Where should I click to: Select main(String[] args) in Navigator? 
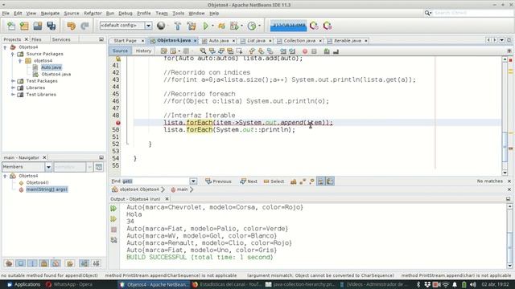pos(47,189)
